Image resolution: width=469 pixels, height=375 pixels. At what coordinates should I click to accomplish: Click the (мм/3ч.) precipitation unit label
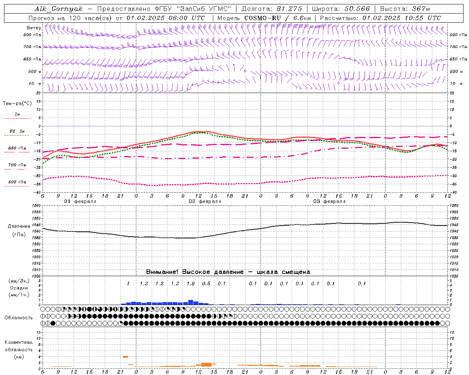[19, 281]
